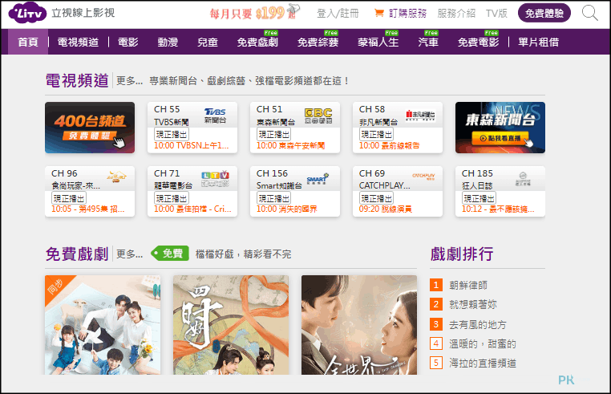
Task: Click the shopping cart icon beside 訂購服務
Action: pyautogui.click(x=378, y=13)
